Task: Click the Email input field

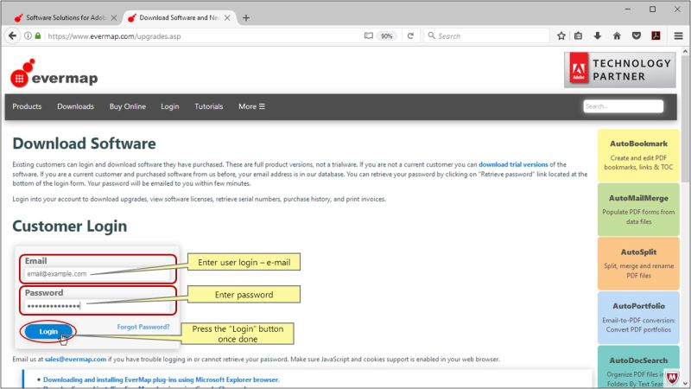Action: tap(97, 274)
